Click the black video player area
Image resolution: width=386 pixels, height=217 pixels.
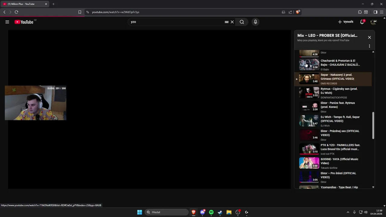149,109
